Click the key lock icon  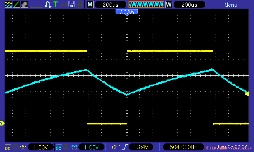pos(64,4)
